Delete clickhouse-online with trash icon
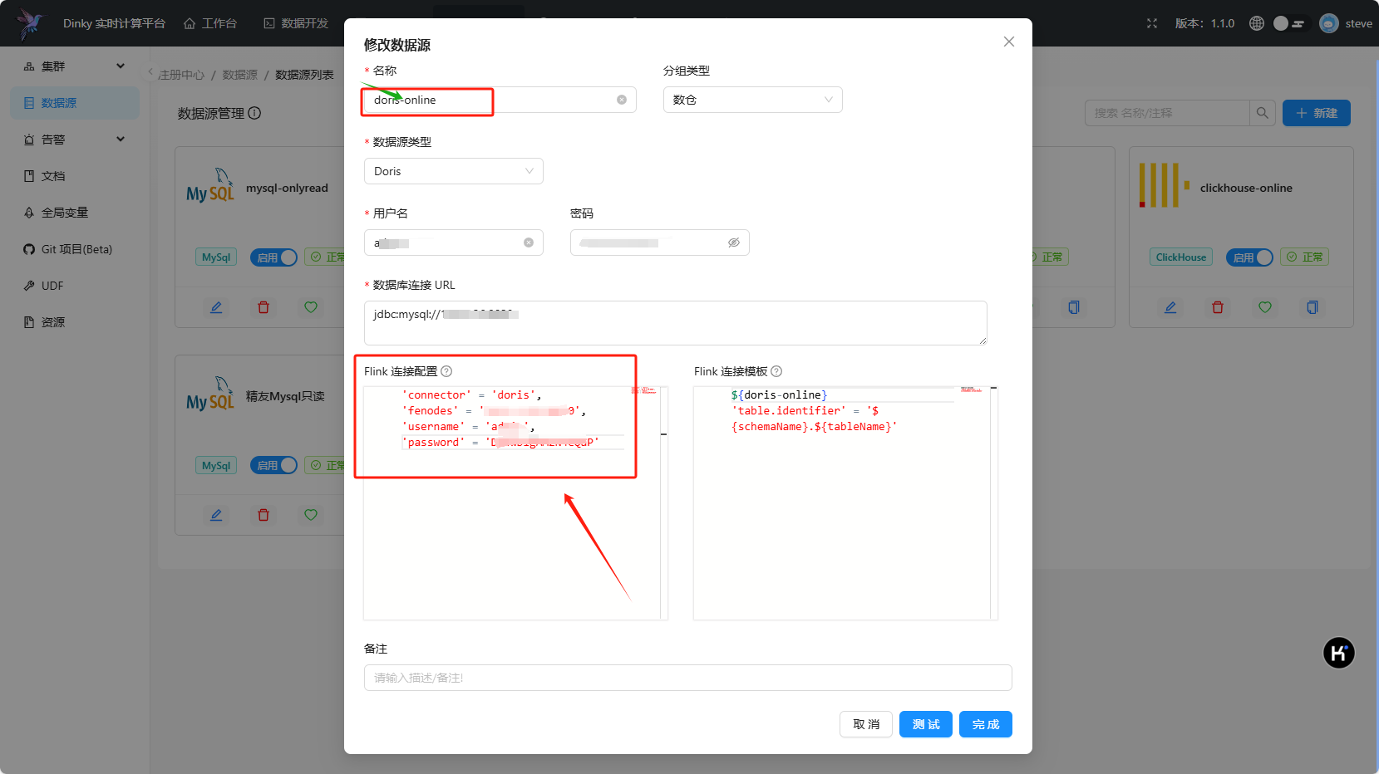This screenshot has height=774, width=1379. pos(1218,307)
